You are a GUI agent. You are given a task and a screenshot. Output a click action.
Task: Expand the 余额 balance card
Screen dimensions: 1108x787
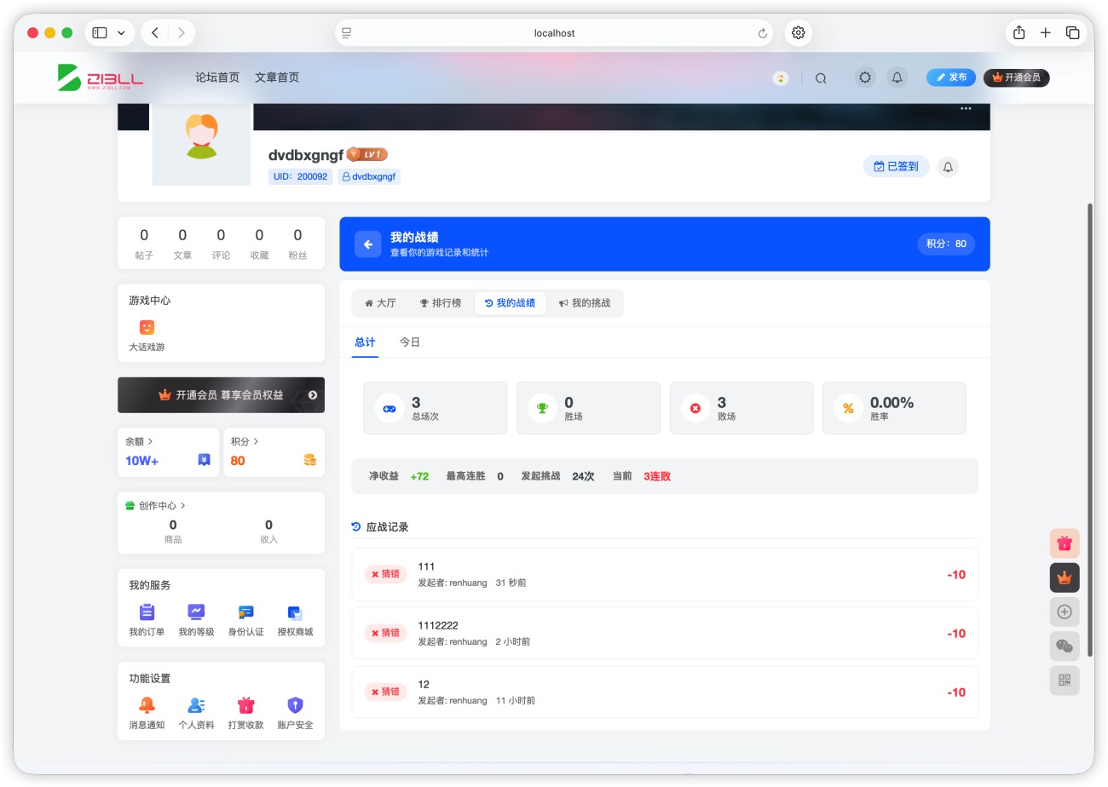(x=168, y=451)
